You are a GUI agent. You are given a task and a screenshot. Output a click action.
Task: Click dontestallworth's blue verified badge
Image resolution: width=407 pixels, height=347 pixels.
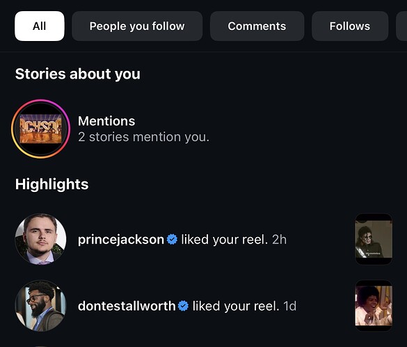[x=183, y=306]
